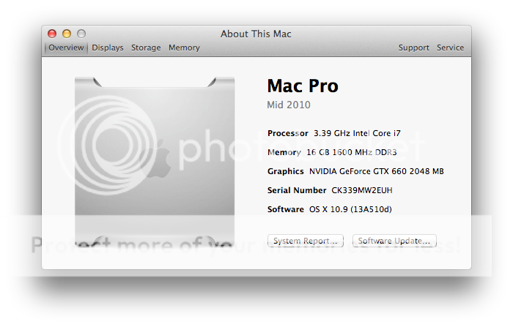
Task: Click the gray zoom window button
Action: (x=81, y=34)
